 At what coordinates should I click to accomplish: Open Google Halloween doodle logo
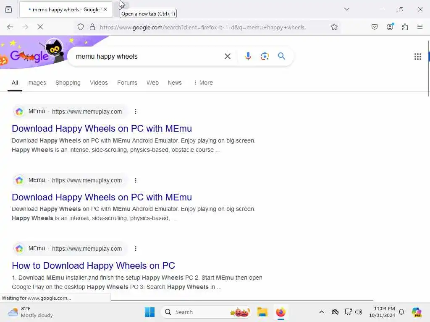[x=33, y=52]
